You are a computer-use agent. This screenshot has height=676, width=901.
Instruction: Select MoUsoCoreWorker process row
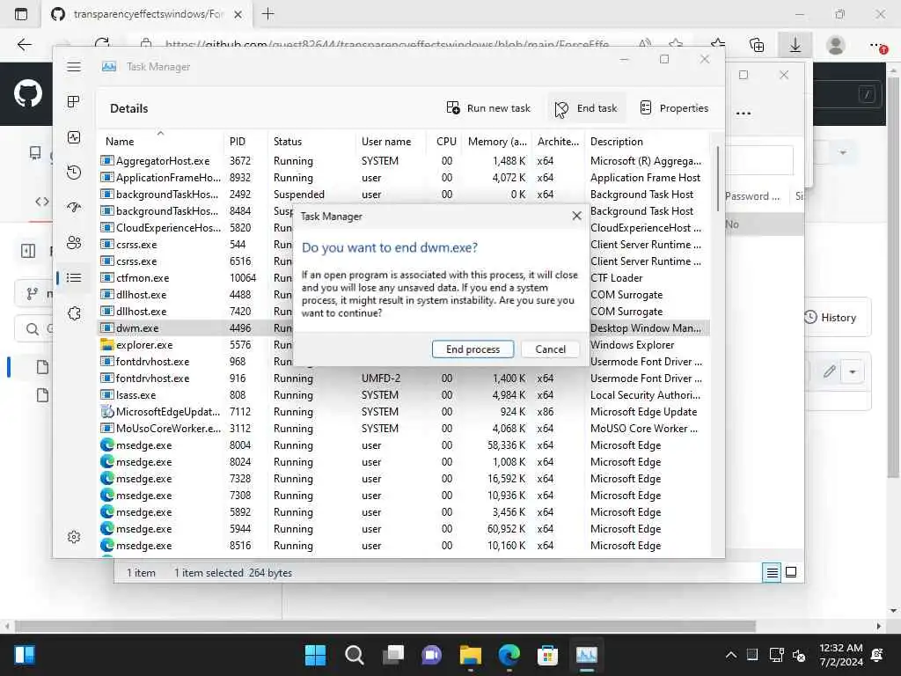(x=404, y=429)
